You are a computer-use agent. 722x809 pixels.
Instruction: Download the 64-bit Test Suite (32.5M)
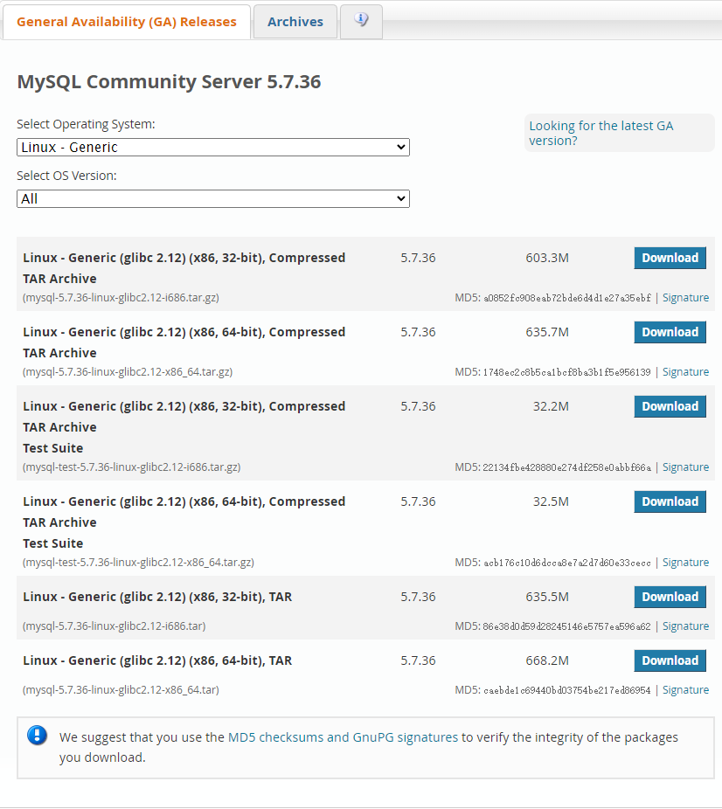[670, 501]
